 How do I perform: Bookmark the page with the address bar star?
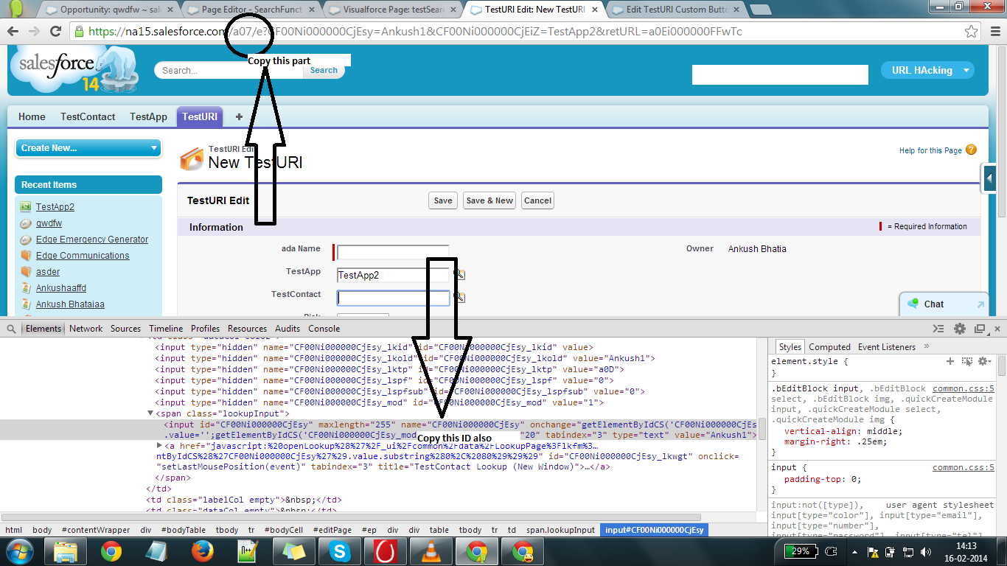click(971, 32)
